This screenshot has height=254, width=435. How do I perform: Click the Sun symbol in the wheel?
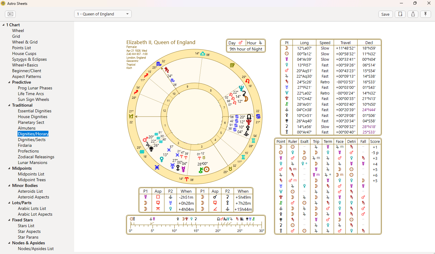tap(207, 169)
